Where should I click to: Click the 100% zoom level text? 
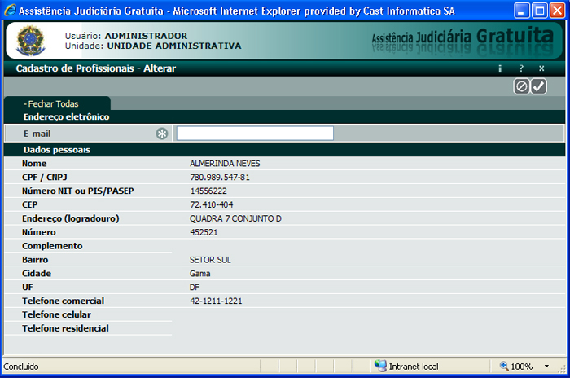(x=522, y=367)
